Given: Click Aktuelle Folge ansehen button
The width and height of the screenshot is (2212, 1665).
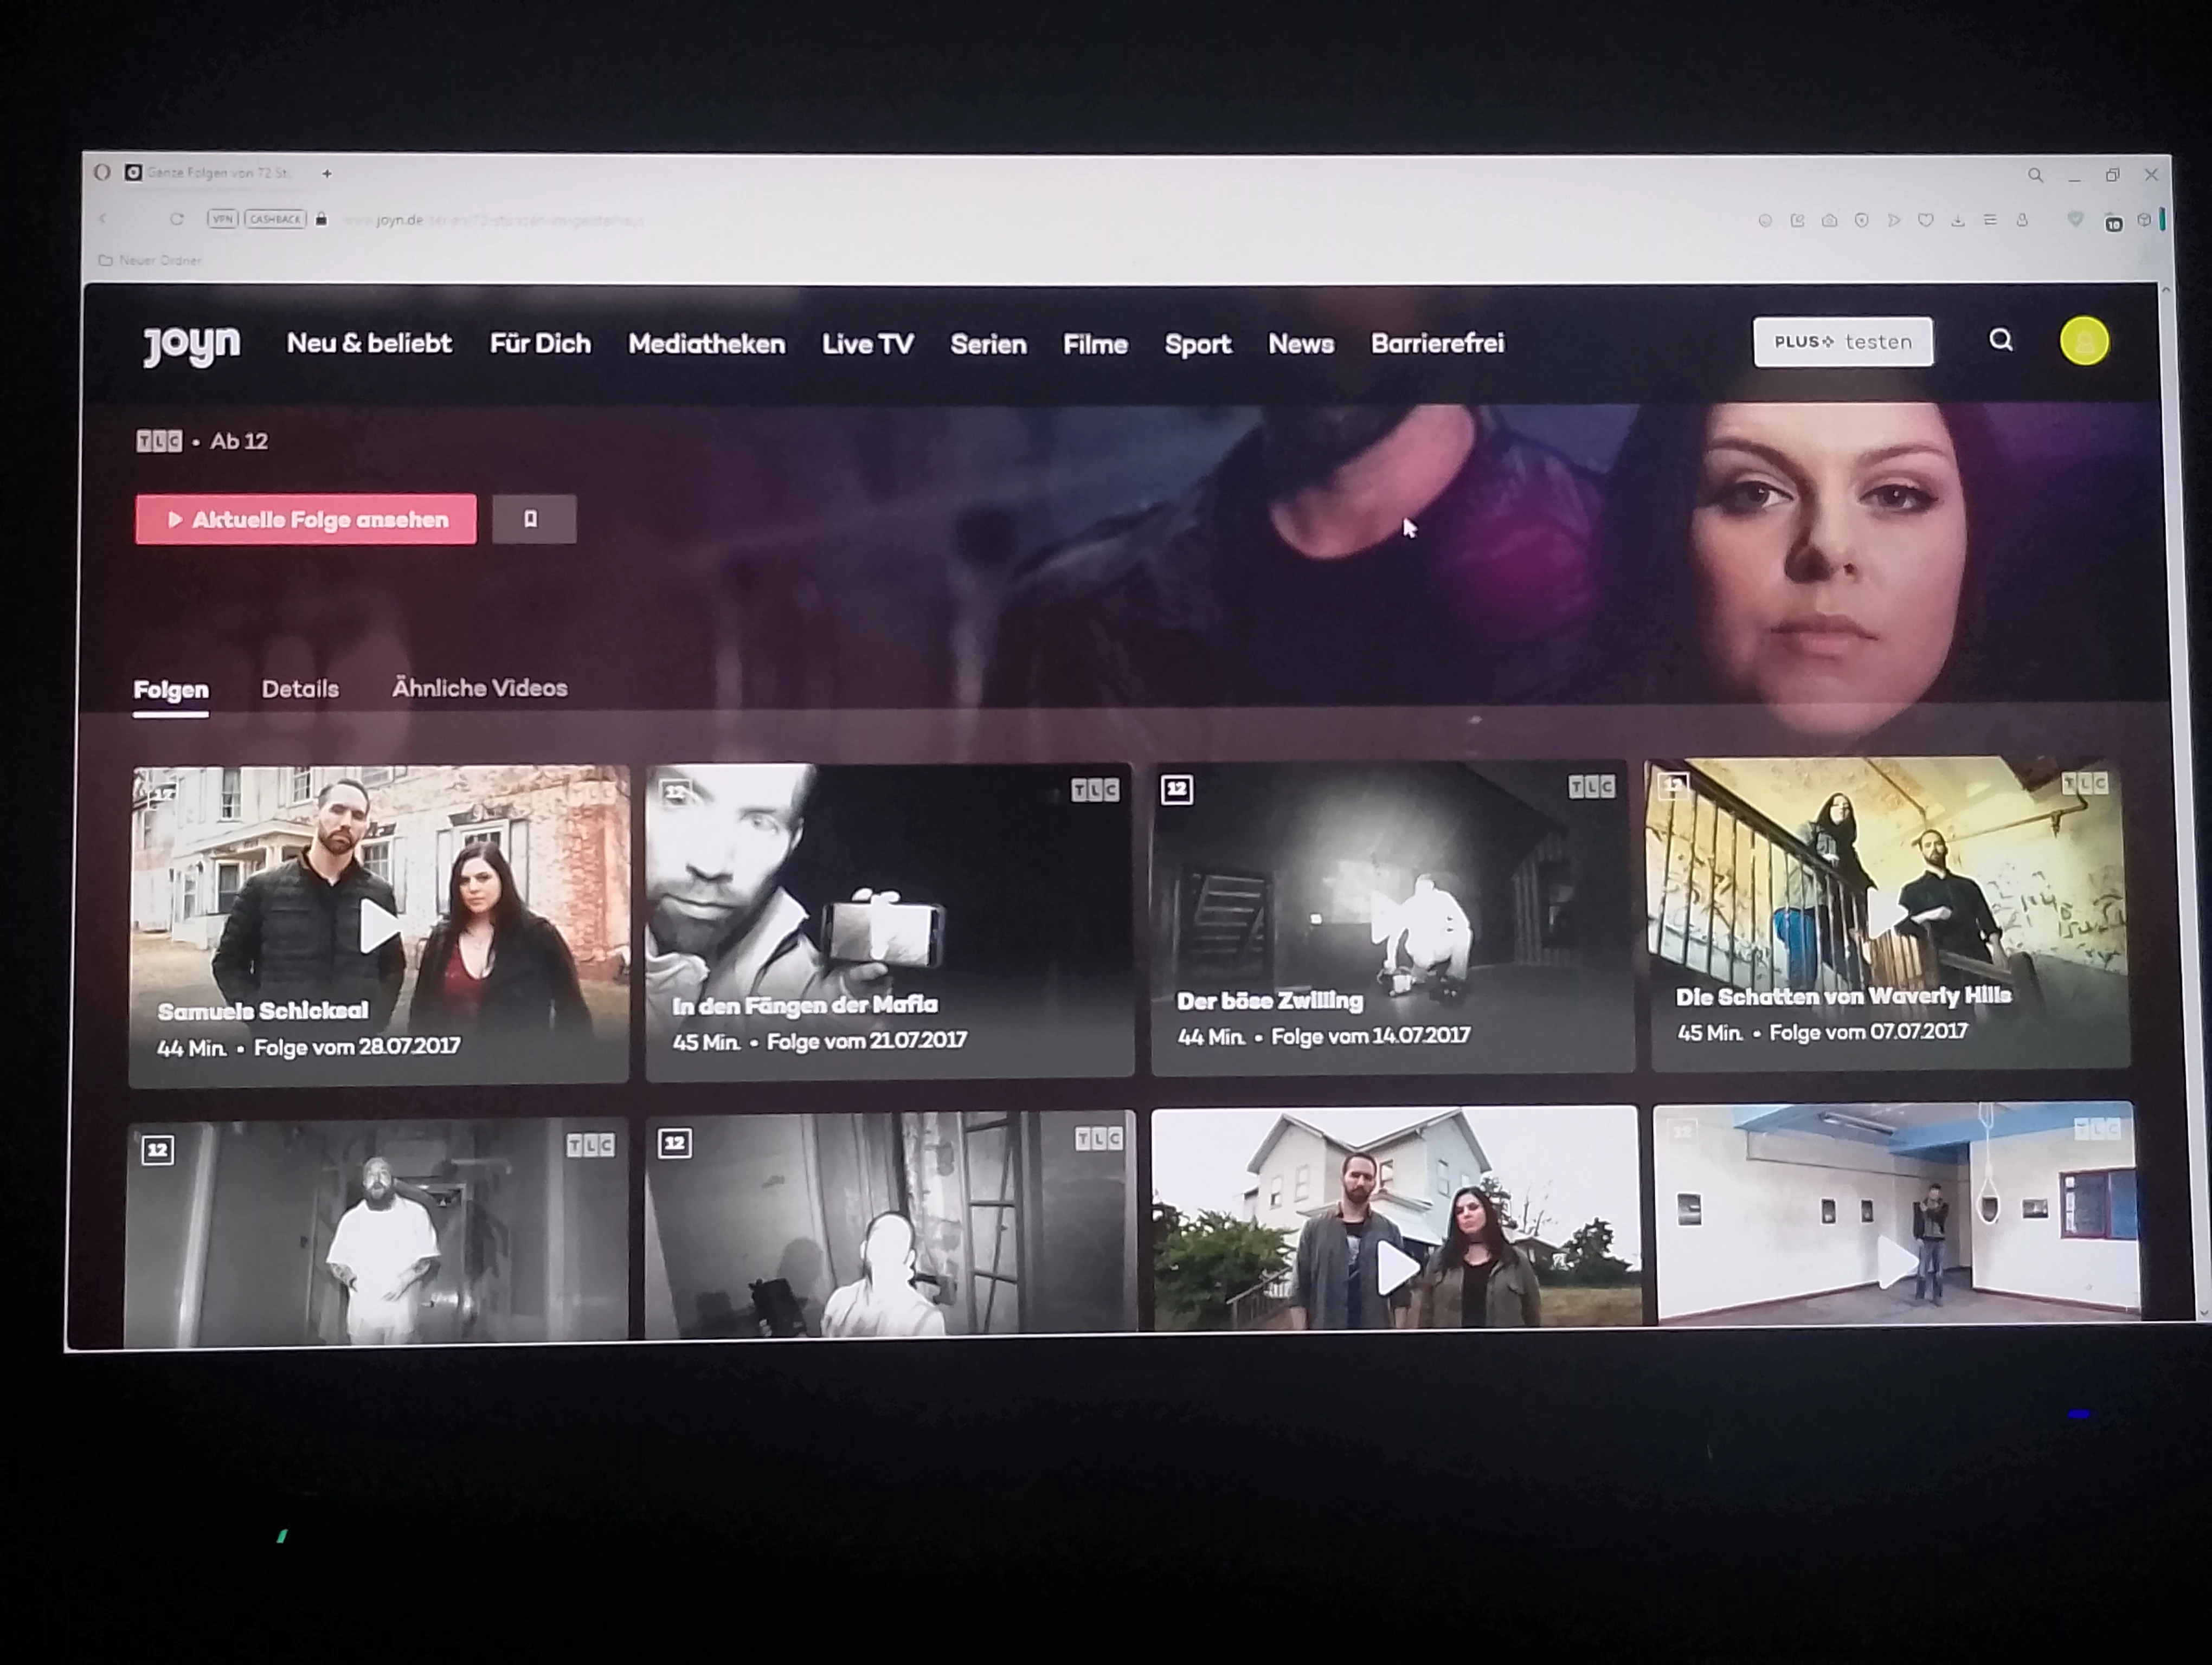Looking at the screenshot, I should 306,520.
